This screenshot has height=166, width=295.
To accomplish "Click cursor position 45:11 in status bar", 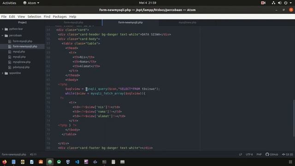I will click(x=33, y=154).
